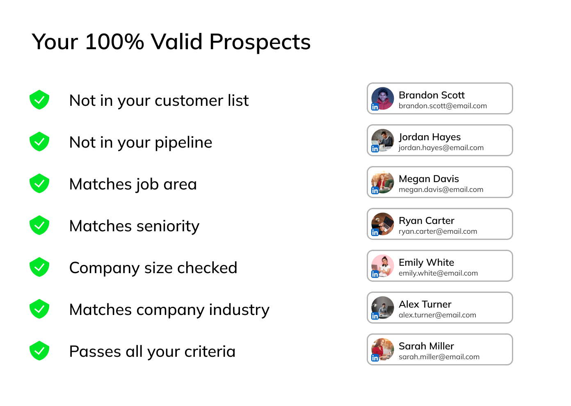
Task: Click LinkedIn badge on Emily White's card
Action: coord(375,274)
